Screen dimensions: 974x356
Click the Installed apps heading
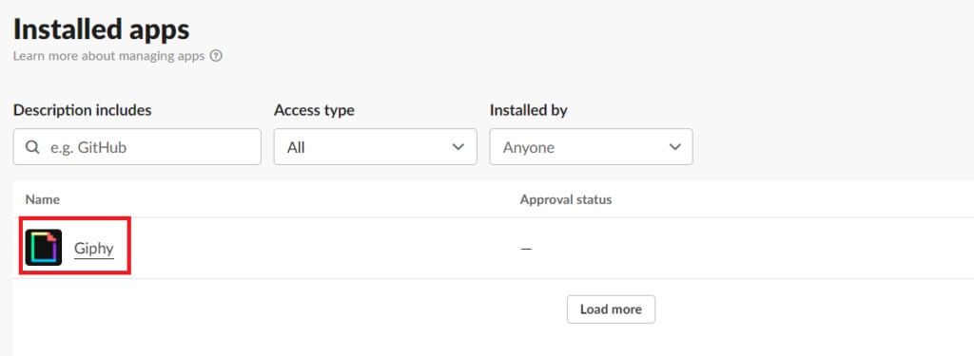(x=101, y=28)
